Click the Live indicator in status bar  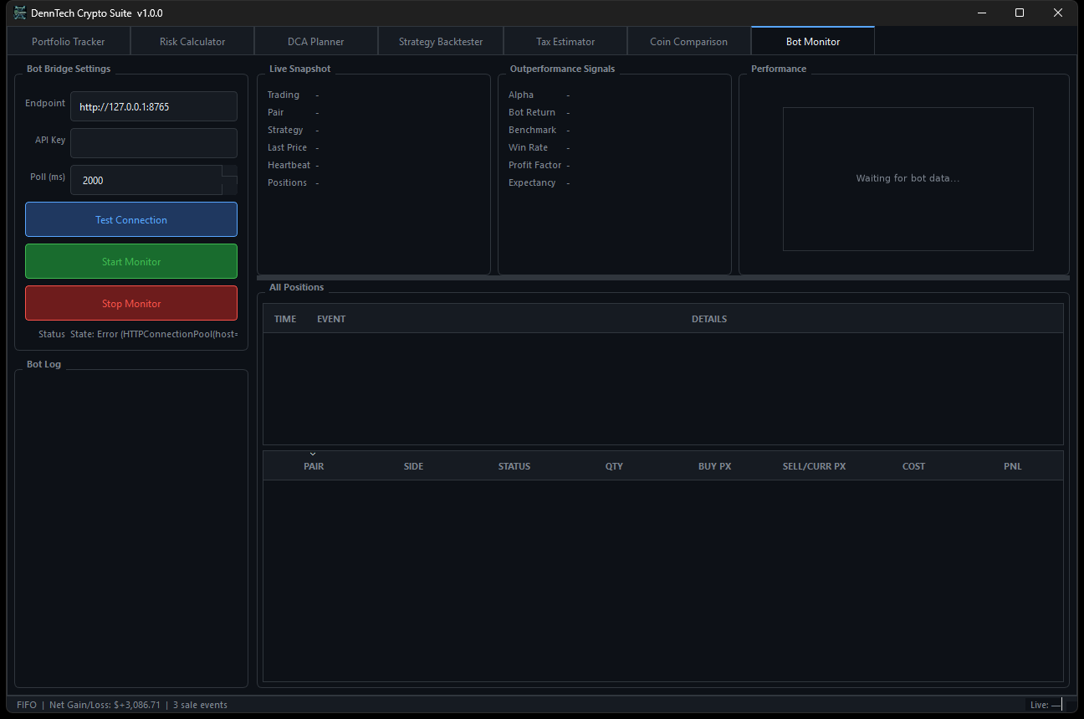click(x=1046, y=705)
